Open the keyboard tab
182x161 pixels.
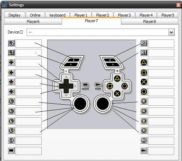tap(58, 15)
